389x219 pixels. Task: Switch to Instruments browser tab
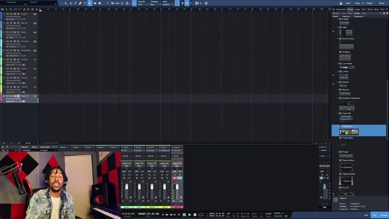[341, 9]
